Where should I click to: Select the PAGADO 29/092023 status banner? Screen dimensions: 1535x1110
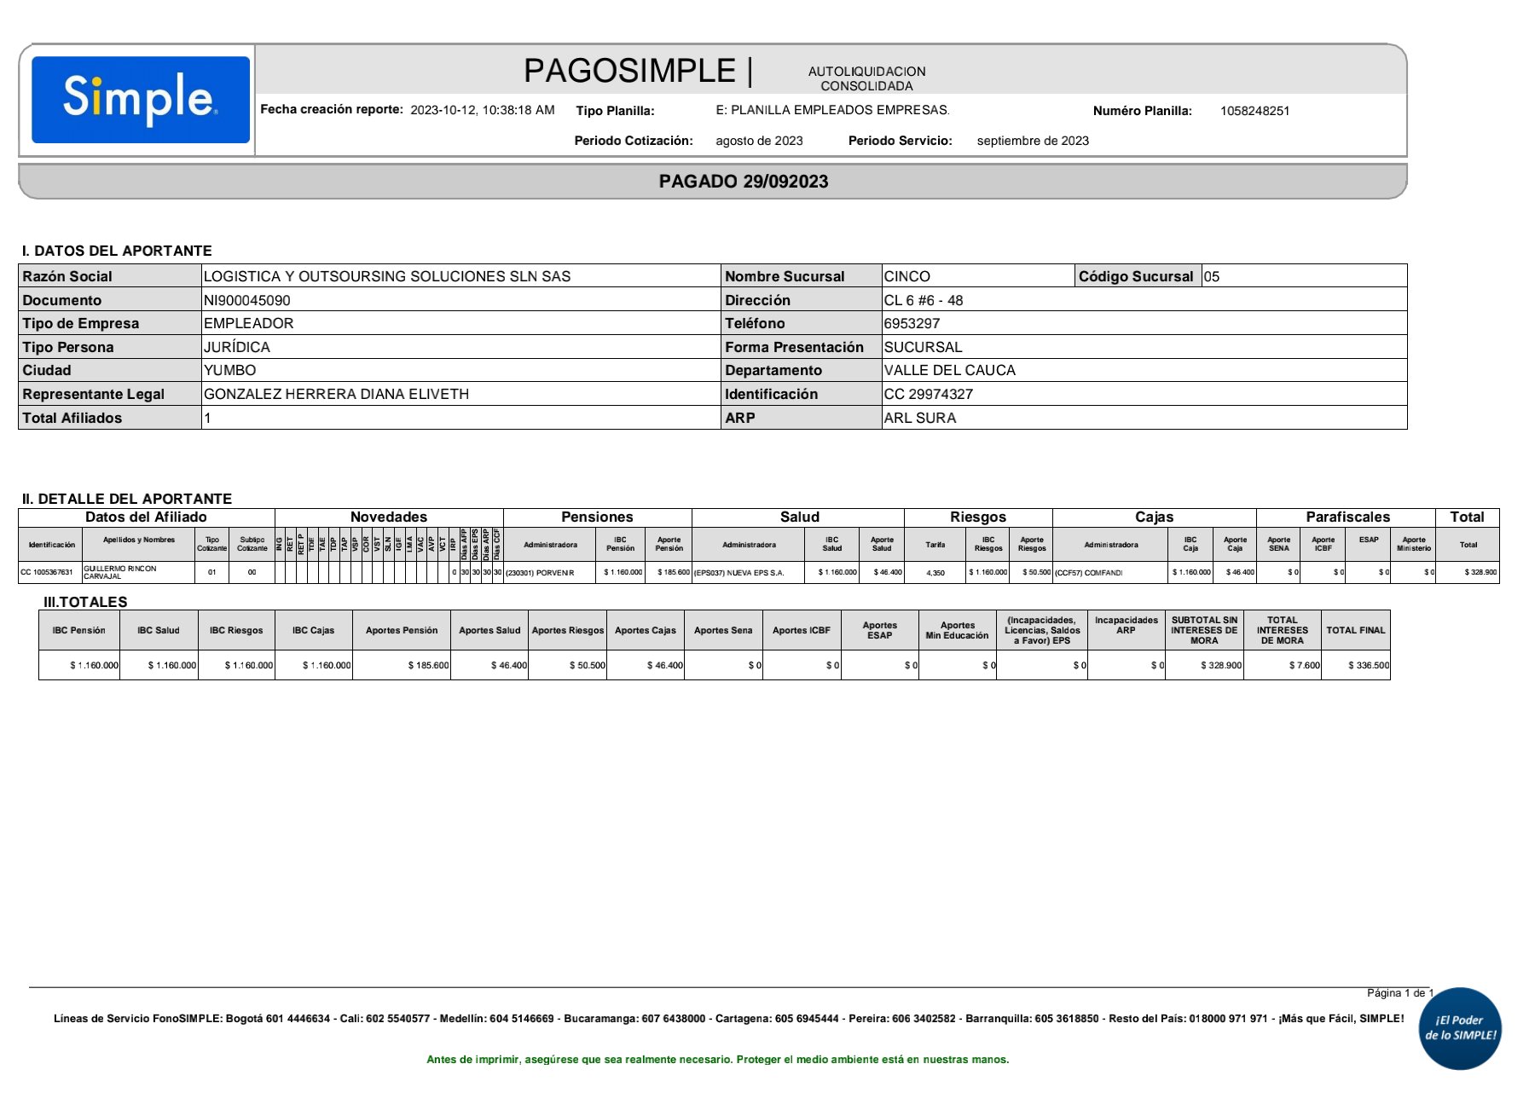point(743,182)
